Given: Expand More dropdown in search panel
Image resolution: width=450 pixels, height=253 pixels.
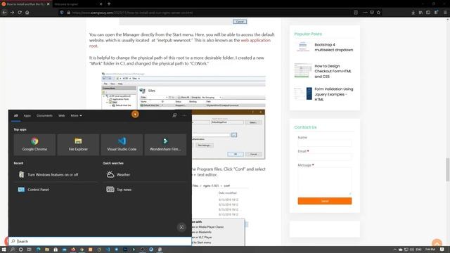Looking at the screenshot, I should pyautogui.click(x=76, y=115).
